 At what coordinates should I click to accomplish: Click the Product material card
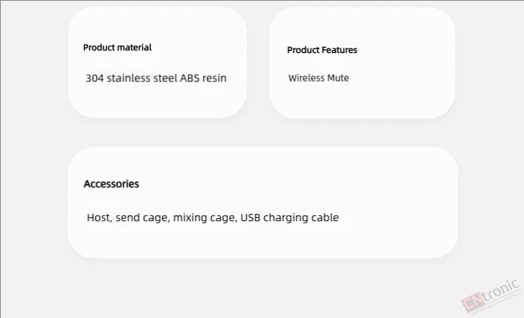point(157,62)
